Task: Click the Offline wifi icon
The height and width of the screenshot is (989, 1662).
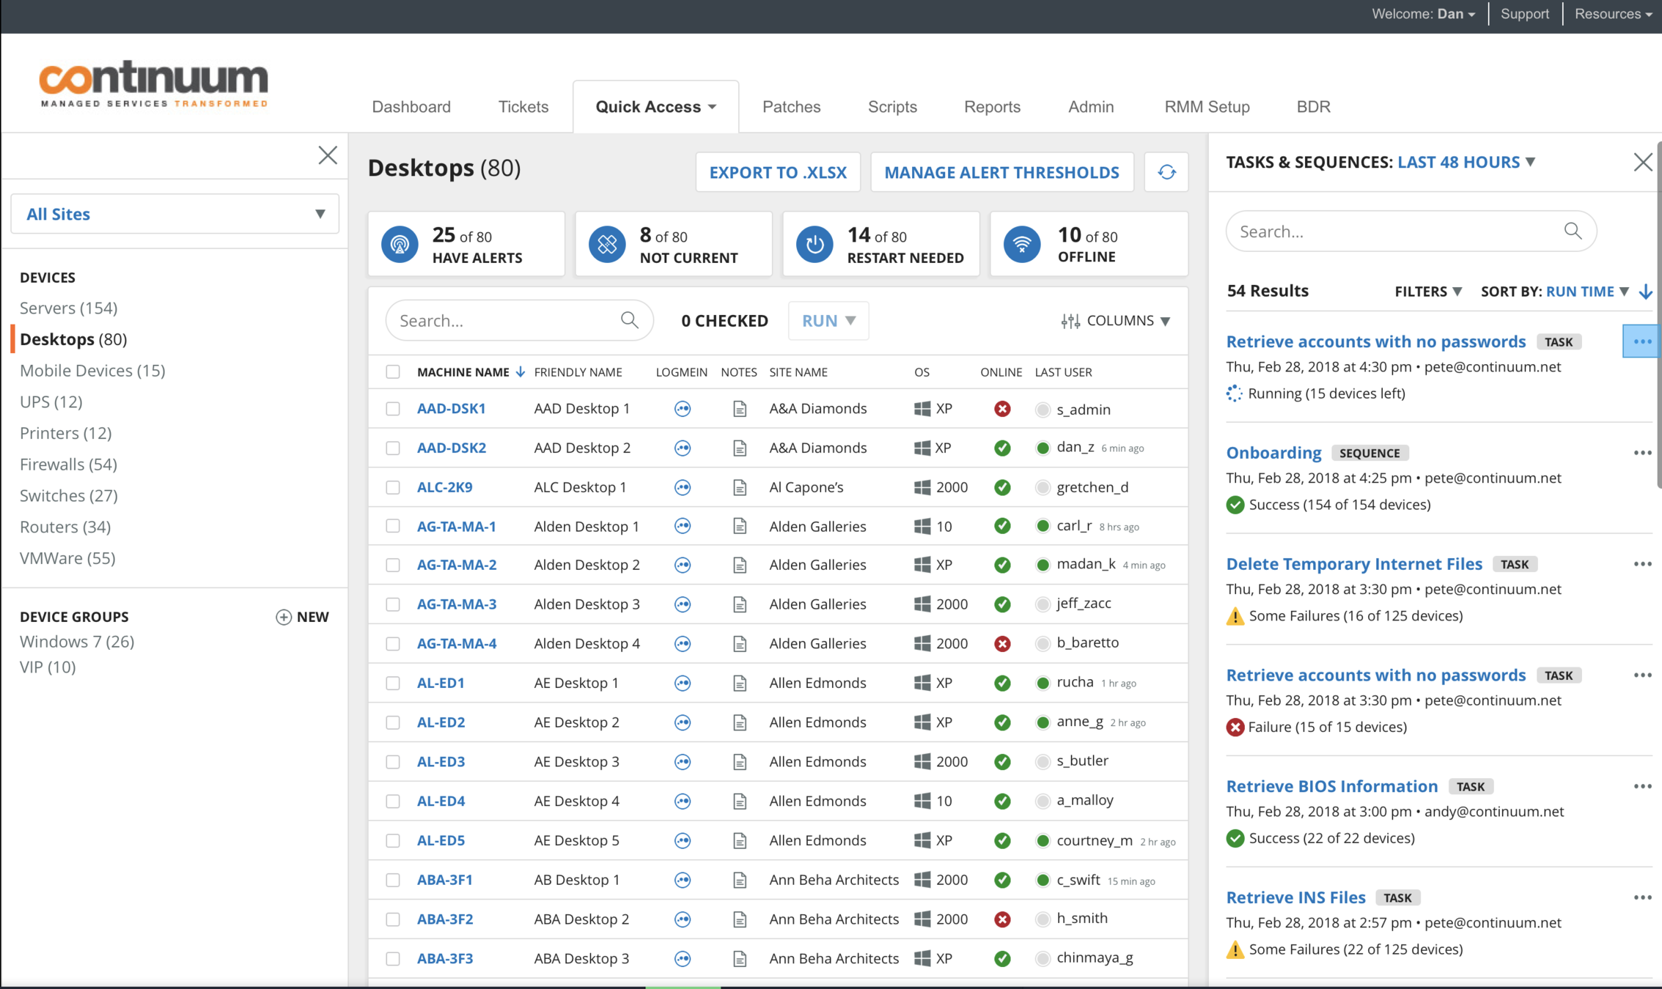Action: [1022, 244]
